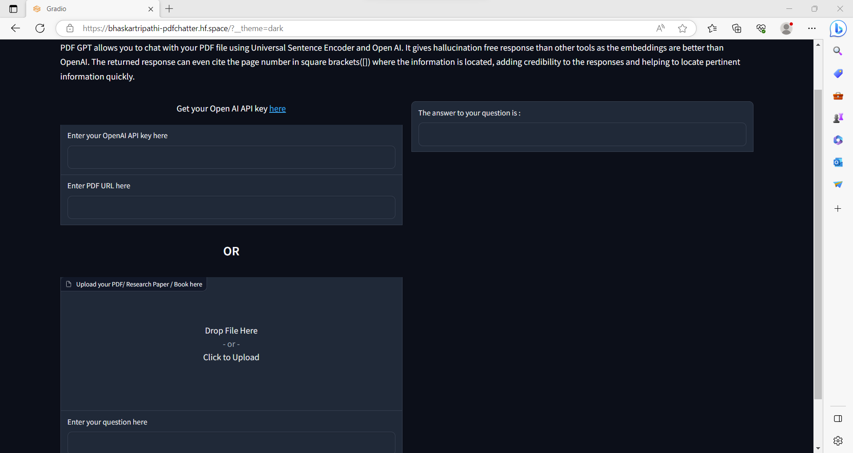Screen dimensions: 853x453
Task: Refresh the current page
Action: (40, 28)
